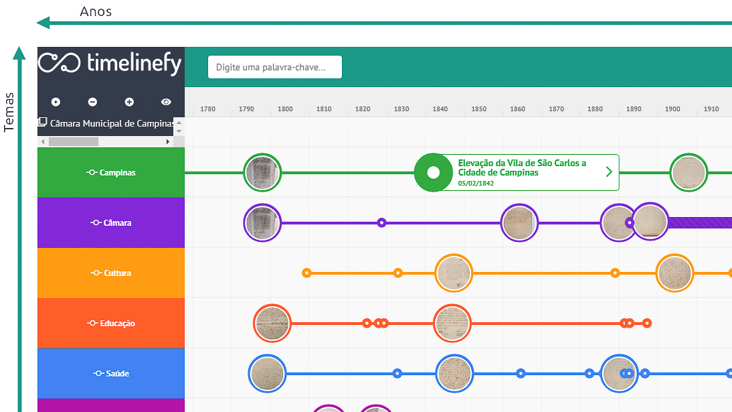Click the timelinefy infinity logo

click(x=59, y=63)
